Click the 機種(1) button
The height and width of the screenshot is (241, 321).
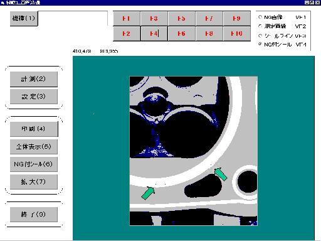[x=24, y=18]
